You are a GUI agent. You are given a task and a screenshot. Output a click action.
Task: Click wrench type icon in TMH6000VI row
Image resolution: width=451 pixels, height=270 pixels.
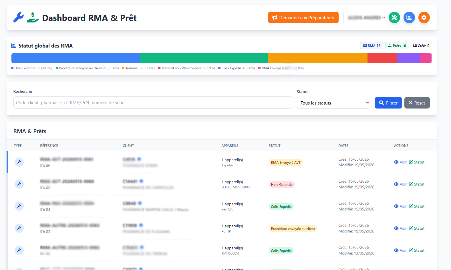19,250
